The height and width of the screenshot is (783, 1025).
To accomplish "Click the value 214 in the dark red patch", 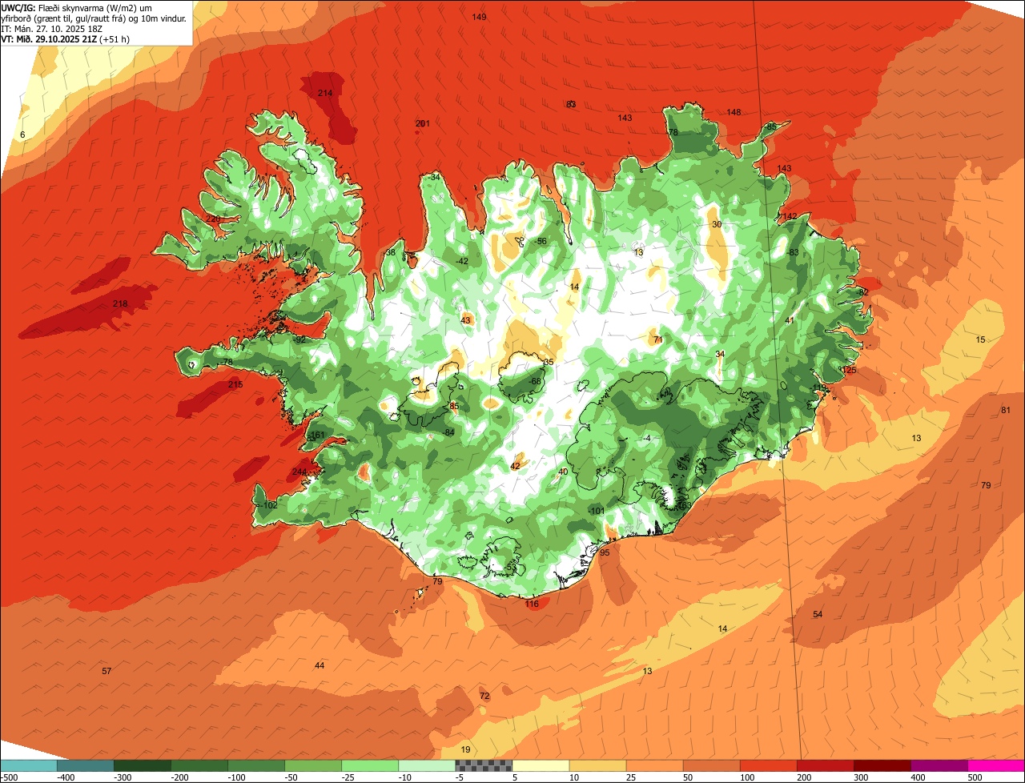I will pos(325,94).
